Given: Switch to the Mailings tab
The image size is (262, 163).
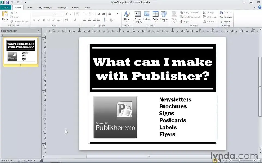Looking at the screenshot, I should point(62,7).
